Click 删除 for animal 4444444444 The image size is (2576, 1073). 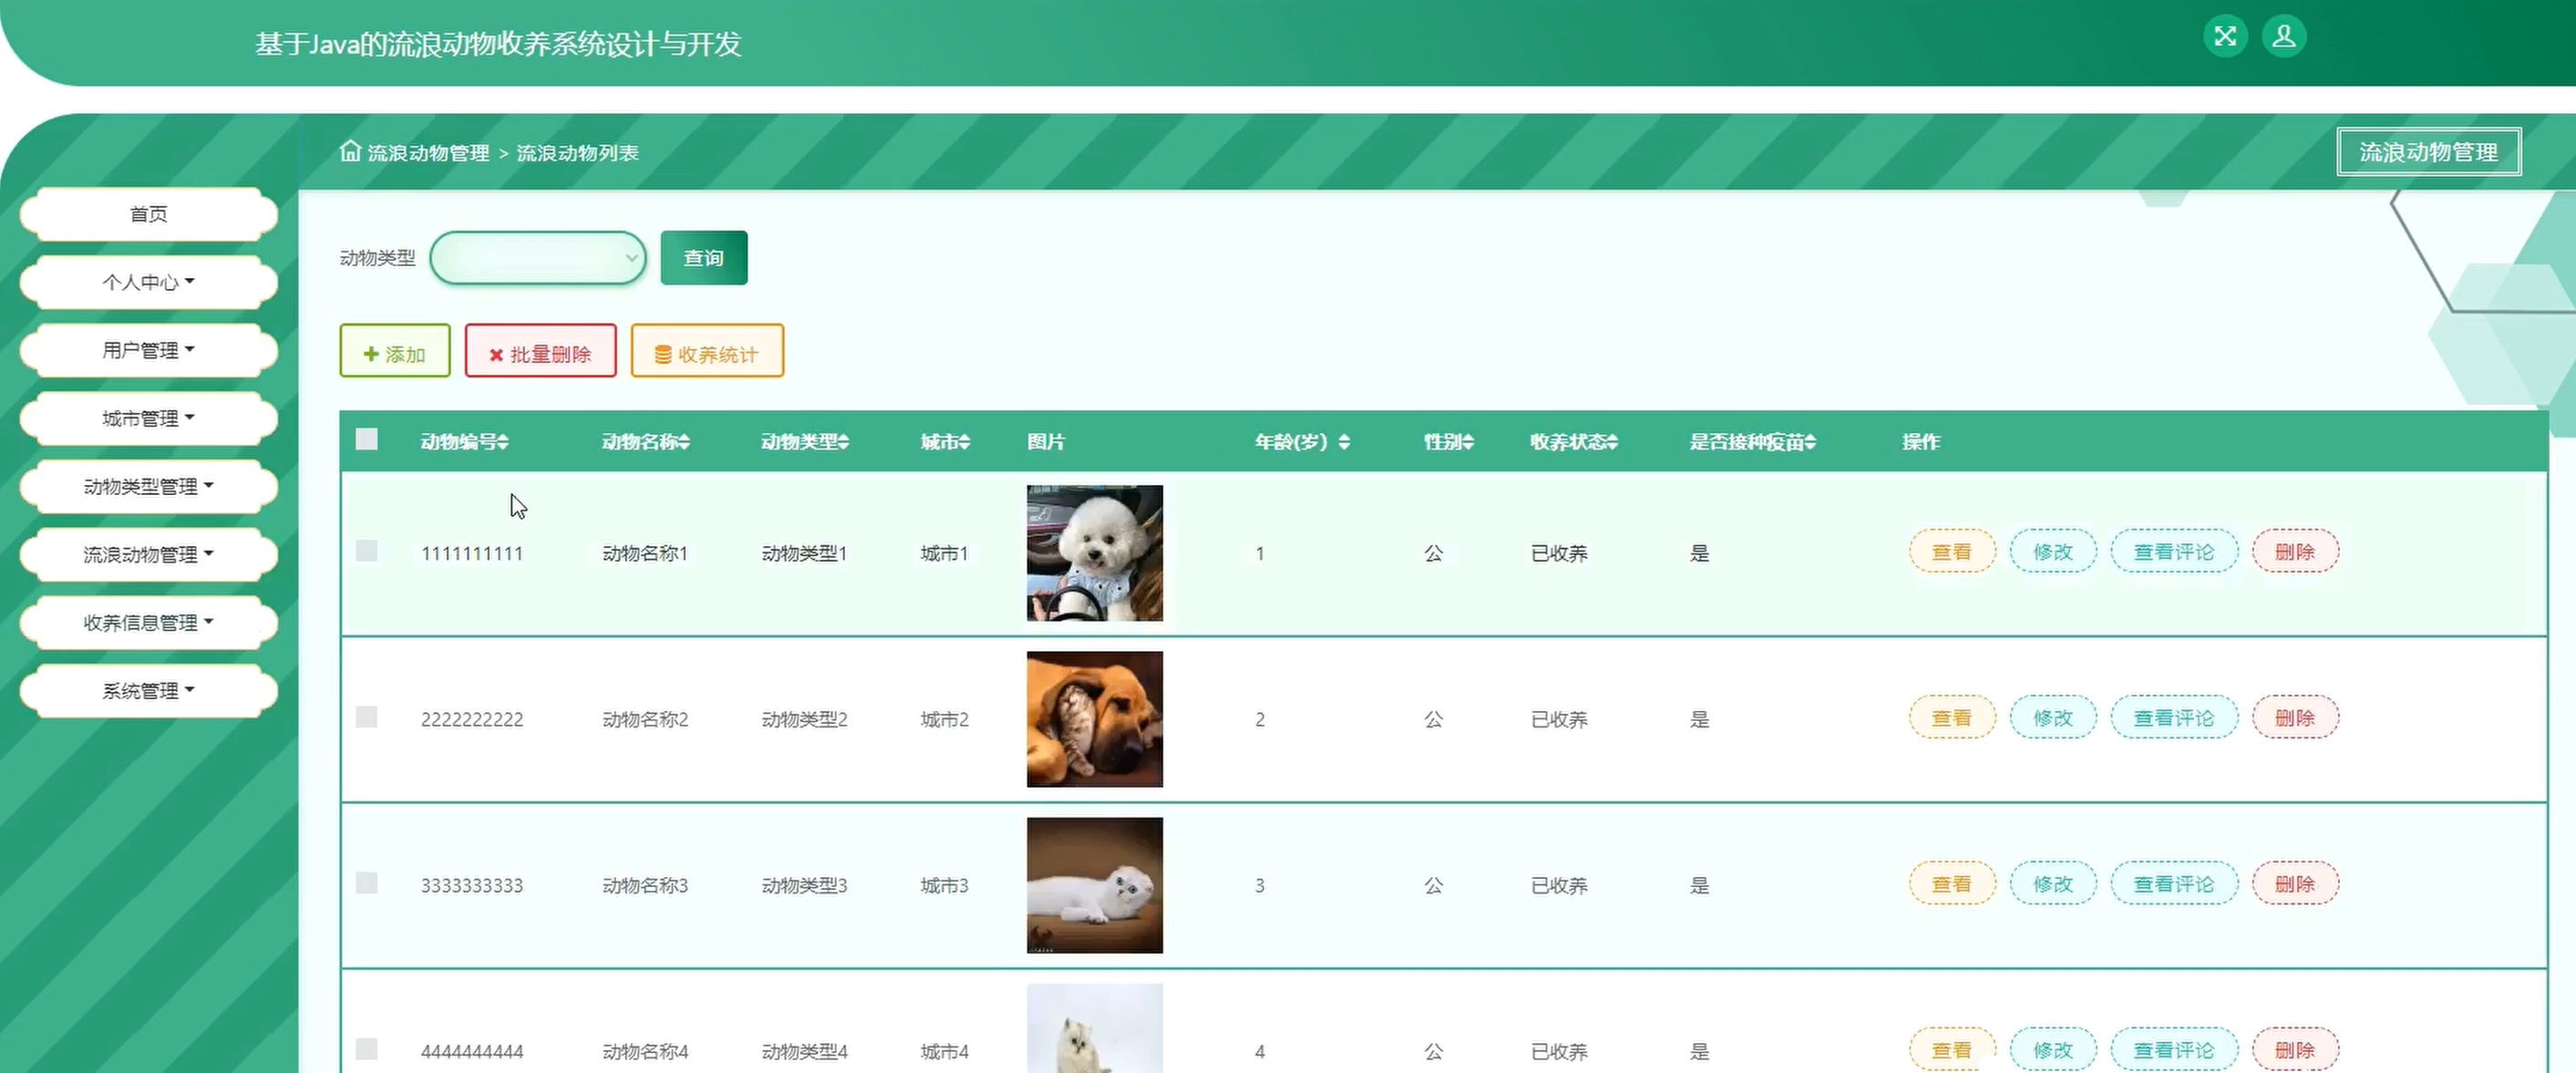[x=2295, y=1049]
